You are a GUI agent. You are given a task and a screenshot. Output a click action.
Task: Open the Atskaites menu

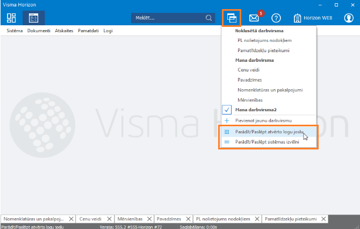[x=64, y=31]
